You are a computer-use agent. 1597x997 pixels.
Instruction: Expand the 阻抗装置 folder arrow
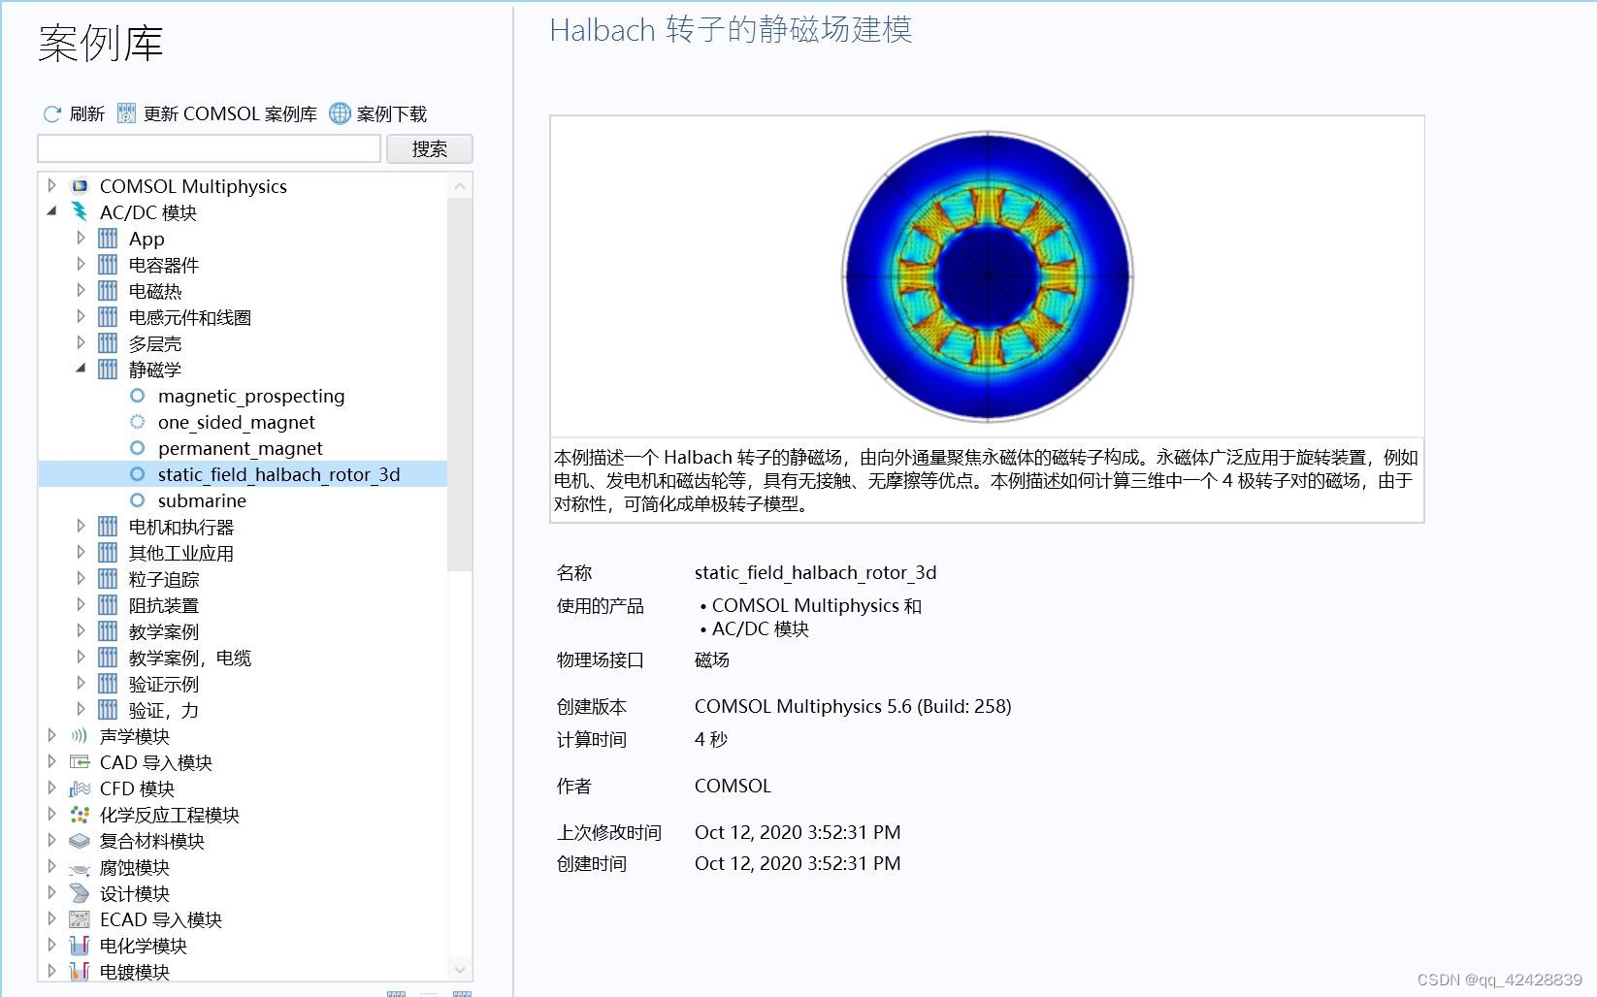tap(81, 604)
